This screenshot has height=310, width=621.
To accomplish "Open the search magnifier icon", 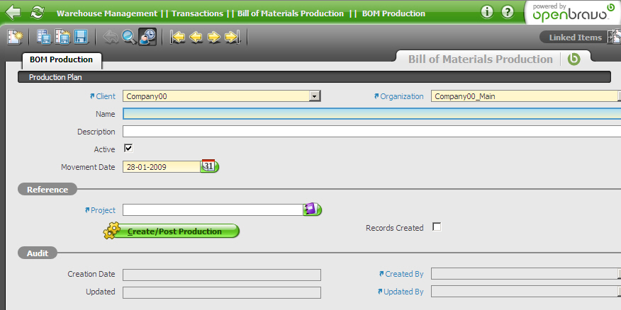I will coord(129,38).
